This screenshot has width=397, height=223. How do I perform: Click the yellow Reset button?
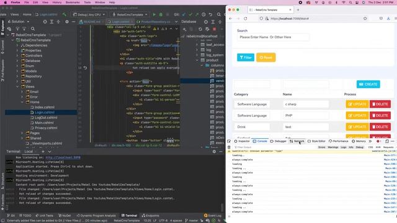point(266,58)
